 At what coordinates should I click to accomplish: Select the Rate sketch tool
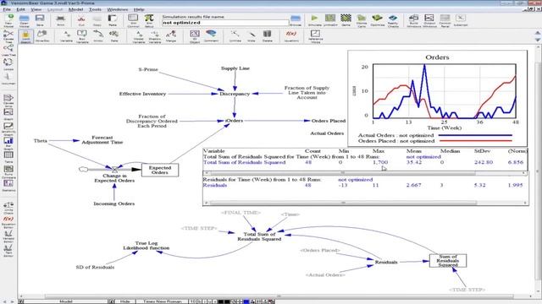114,36
